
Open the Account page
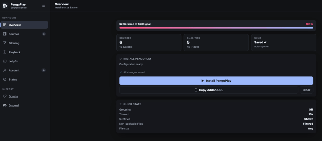tap(24, 70)
